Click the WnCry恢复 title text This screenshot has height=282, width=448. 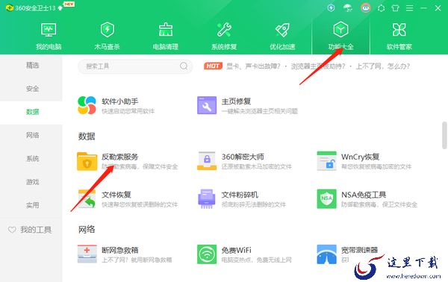[361, 157]
